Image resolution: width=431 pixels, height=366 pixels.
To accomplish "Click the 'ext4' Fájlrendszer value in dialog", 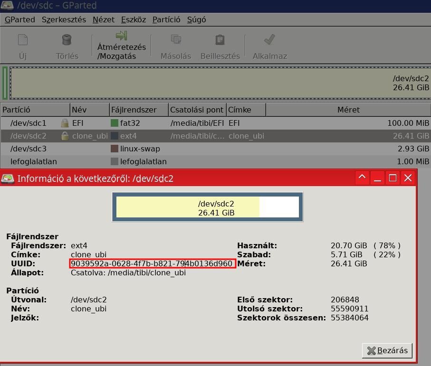I will [x=79, y=245].
